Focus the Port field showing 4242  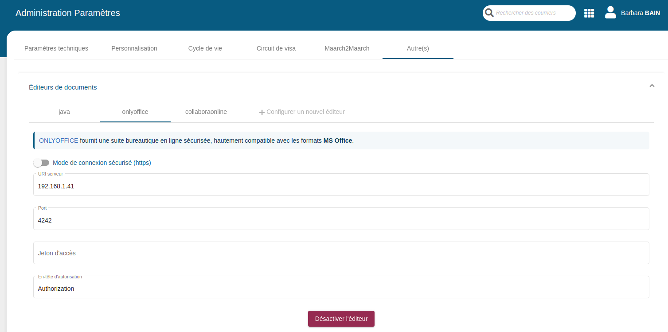click(341, 220)
